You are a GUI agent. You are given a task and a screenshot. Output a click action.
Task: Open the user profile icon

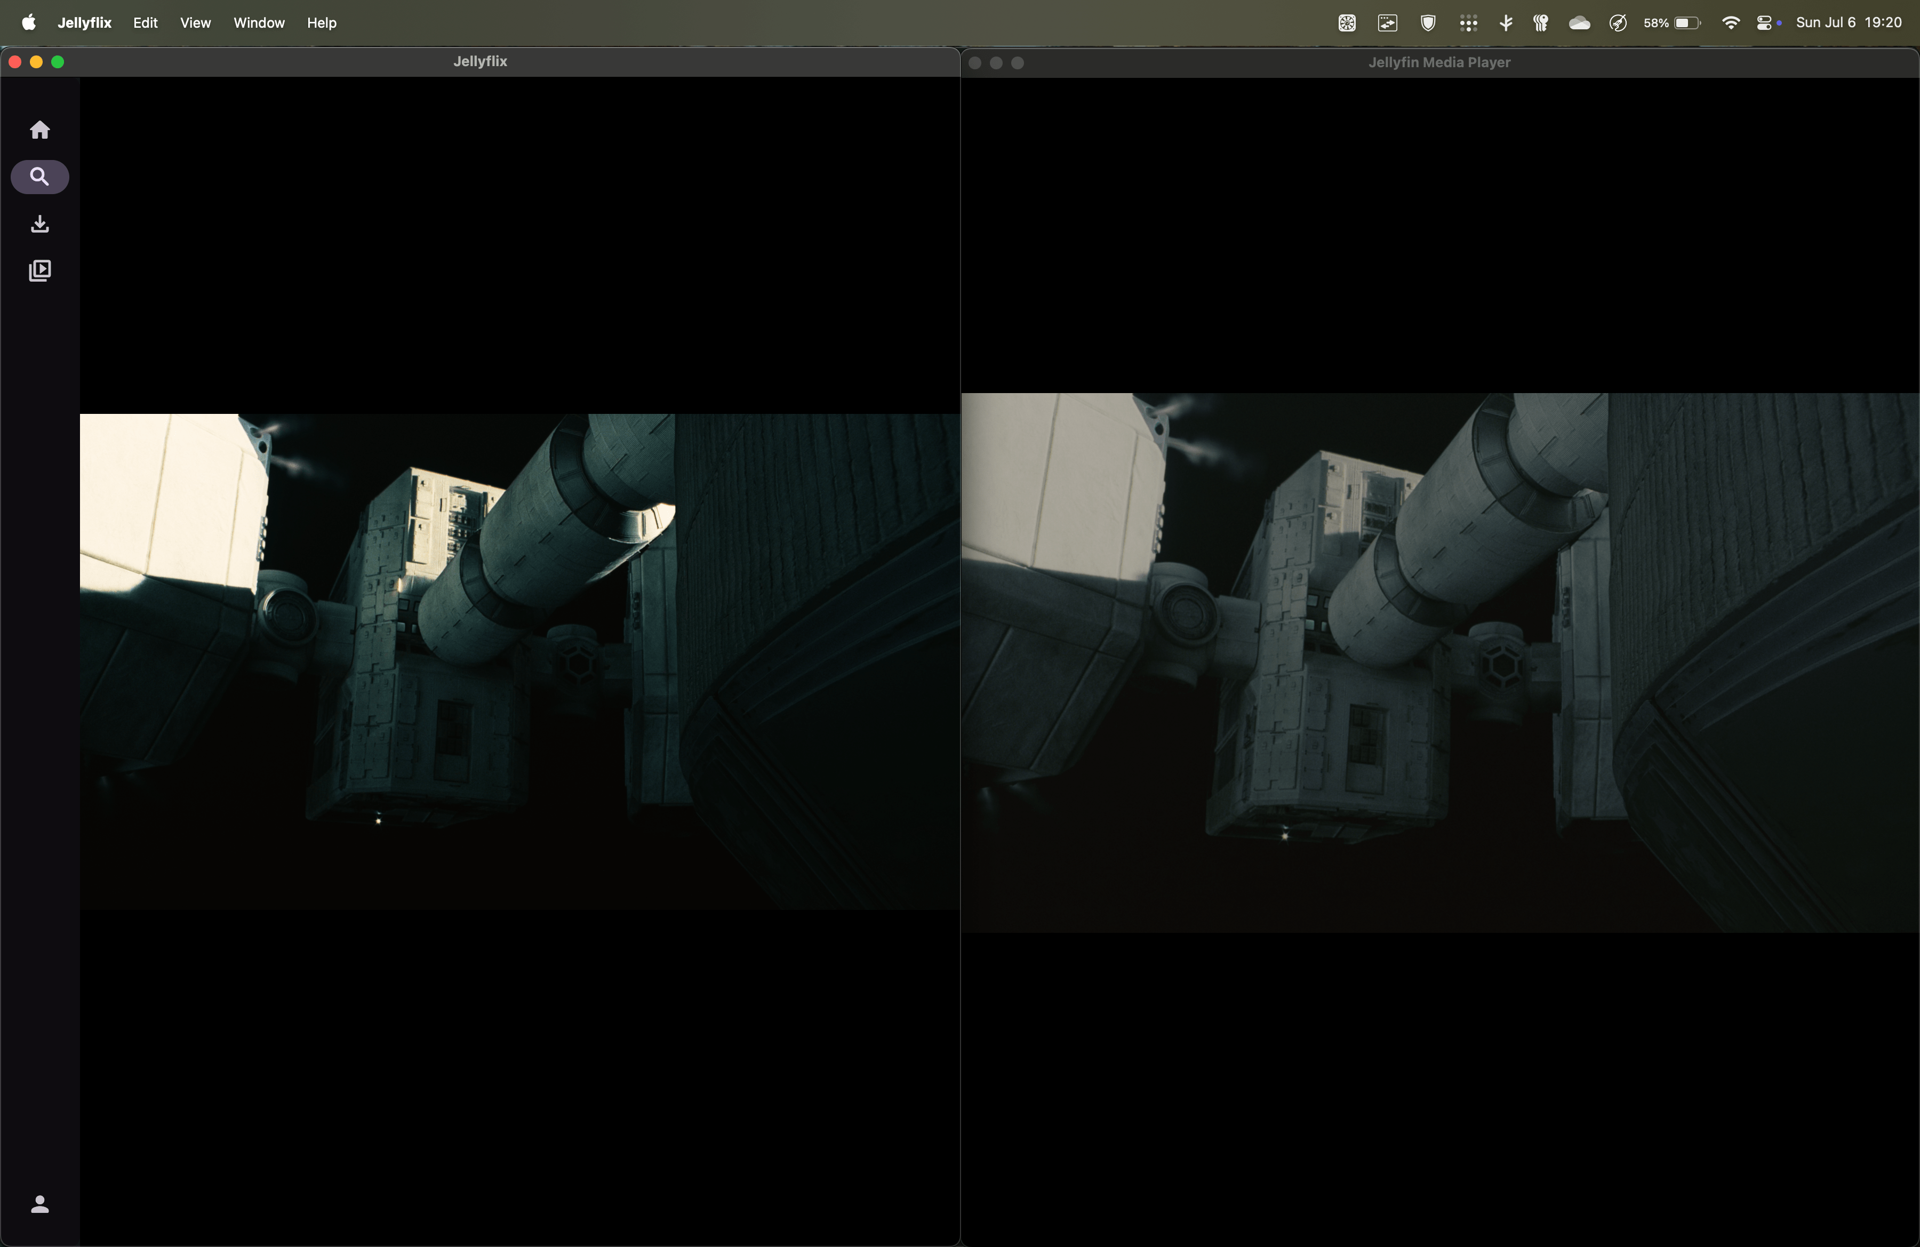click(39, 1203)
